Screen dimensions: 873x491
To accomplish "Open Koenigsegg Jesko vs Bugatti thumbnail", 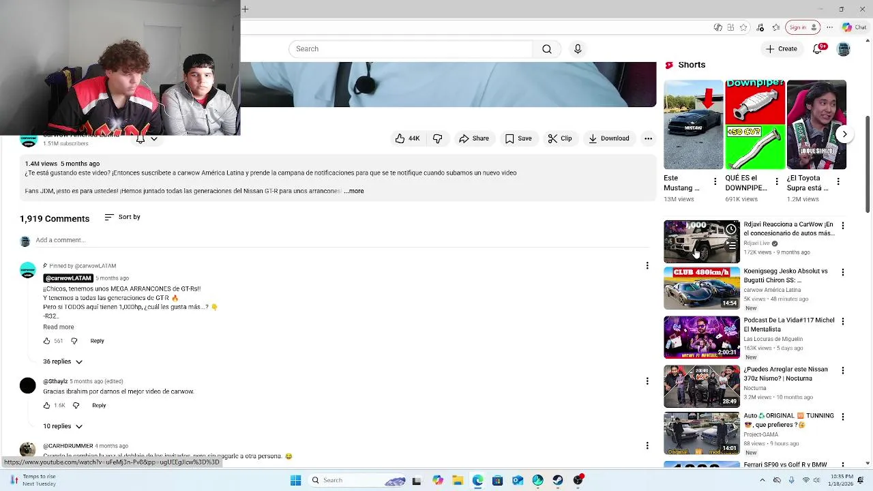I will coord(702,288).
